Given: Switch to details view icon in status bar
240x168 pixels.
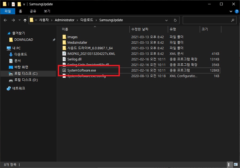Looking at the screenshot, I should coord(230,165).
